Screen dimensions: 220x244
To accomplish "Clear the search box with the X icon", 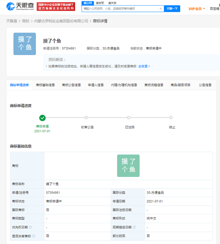I will [161, 9].
